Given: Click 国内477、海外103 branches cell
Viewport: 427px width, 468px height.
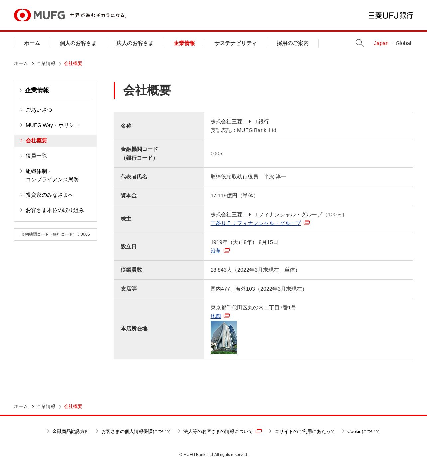Looking at the screenshot, I should 308,289.
